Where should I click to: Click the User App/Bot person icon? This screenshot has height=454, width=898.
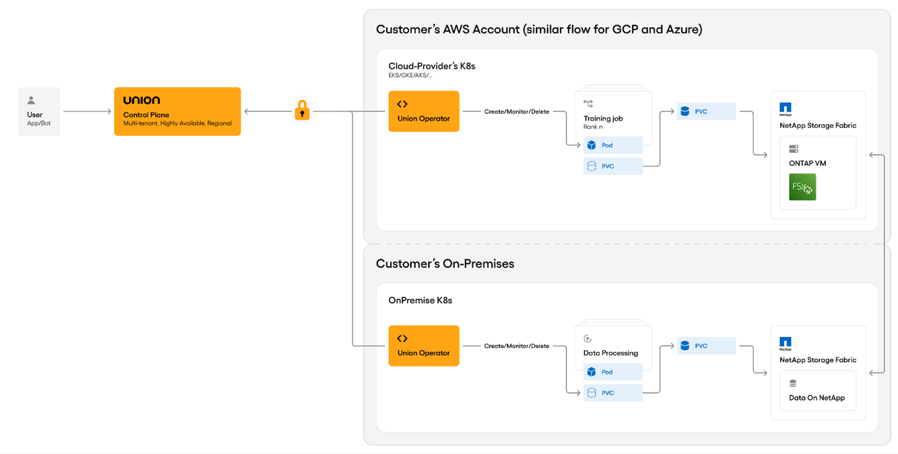tap(31, 100)
